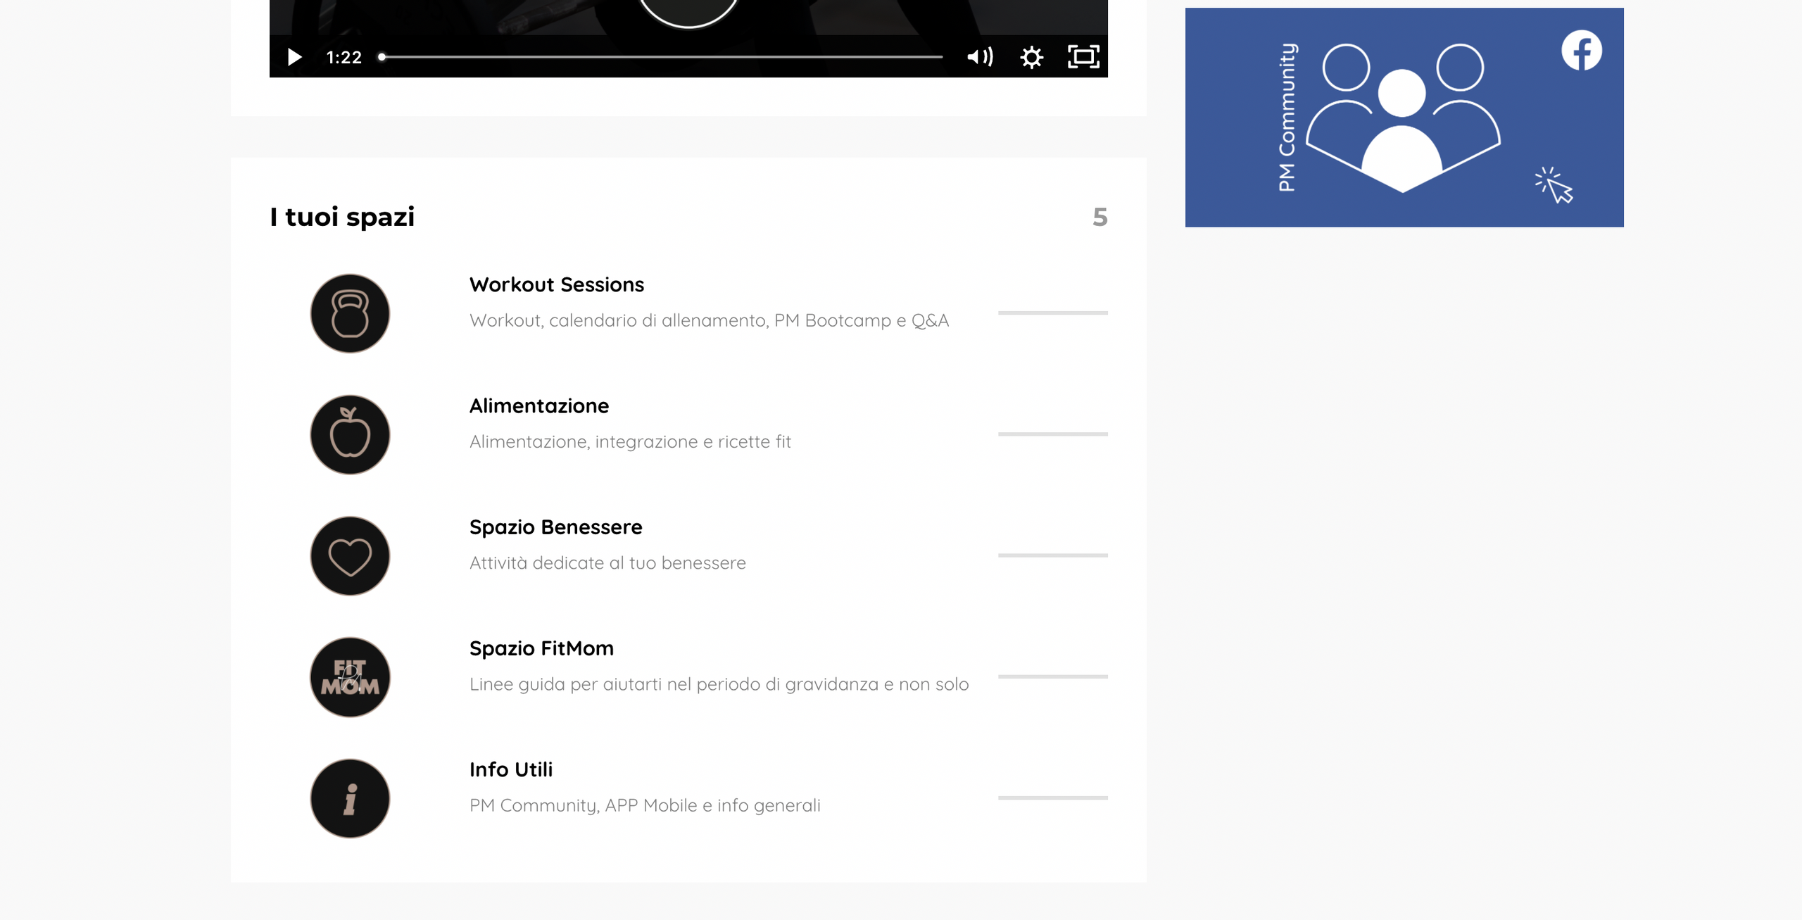This screenshot has height=920, width=1802.
Task: Click the Workout Sessions progress bar
Action: [1052, 313]
